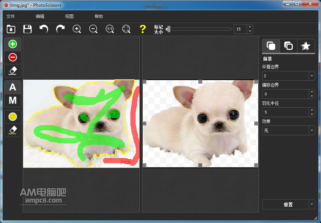This screenshot has width=321, height=223.
Task: Click the 羽化半径 value field
Action: pyautogui.click(x=286, y=112)
